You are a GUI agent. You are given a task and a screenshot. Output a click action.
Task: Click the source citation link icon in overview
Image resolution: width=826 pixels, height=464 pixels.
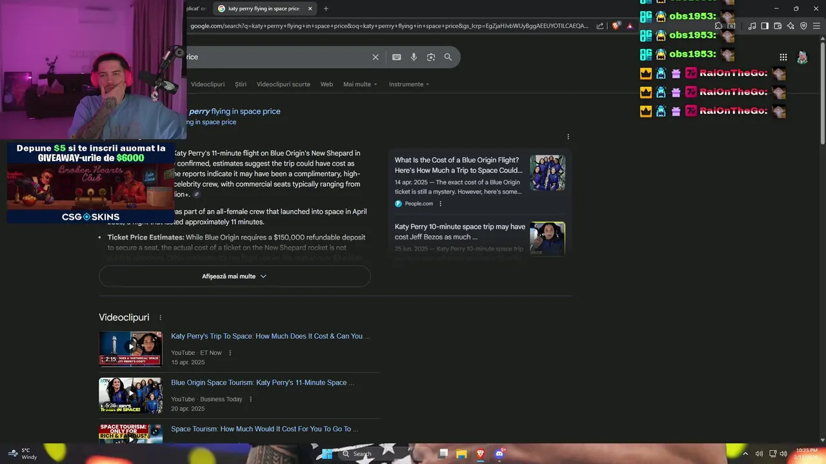197,195
